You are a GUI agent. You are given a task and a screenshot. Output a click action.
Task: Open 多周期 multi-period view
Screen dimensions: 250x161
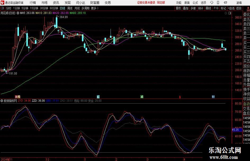click(85, 8)
